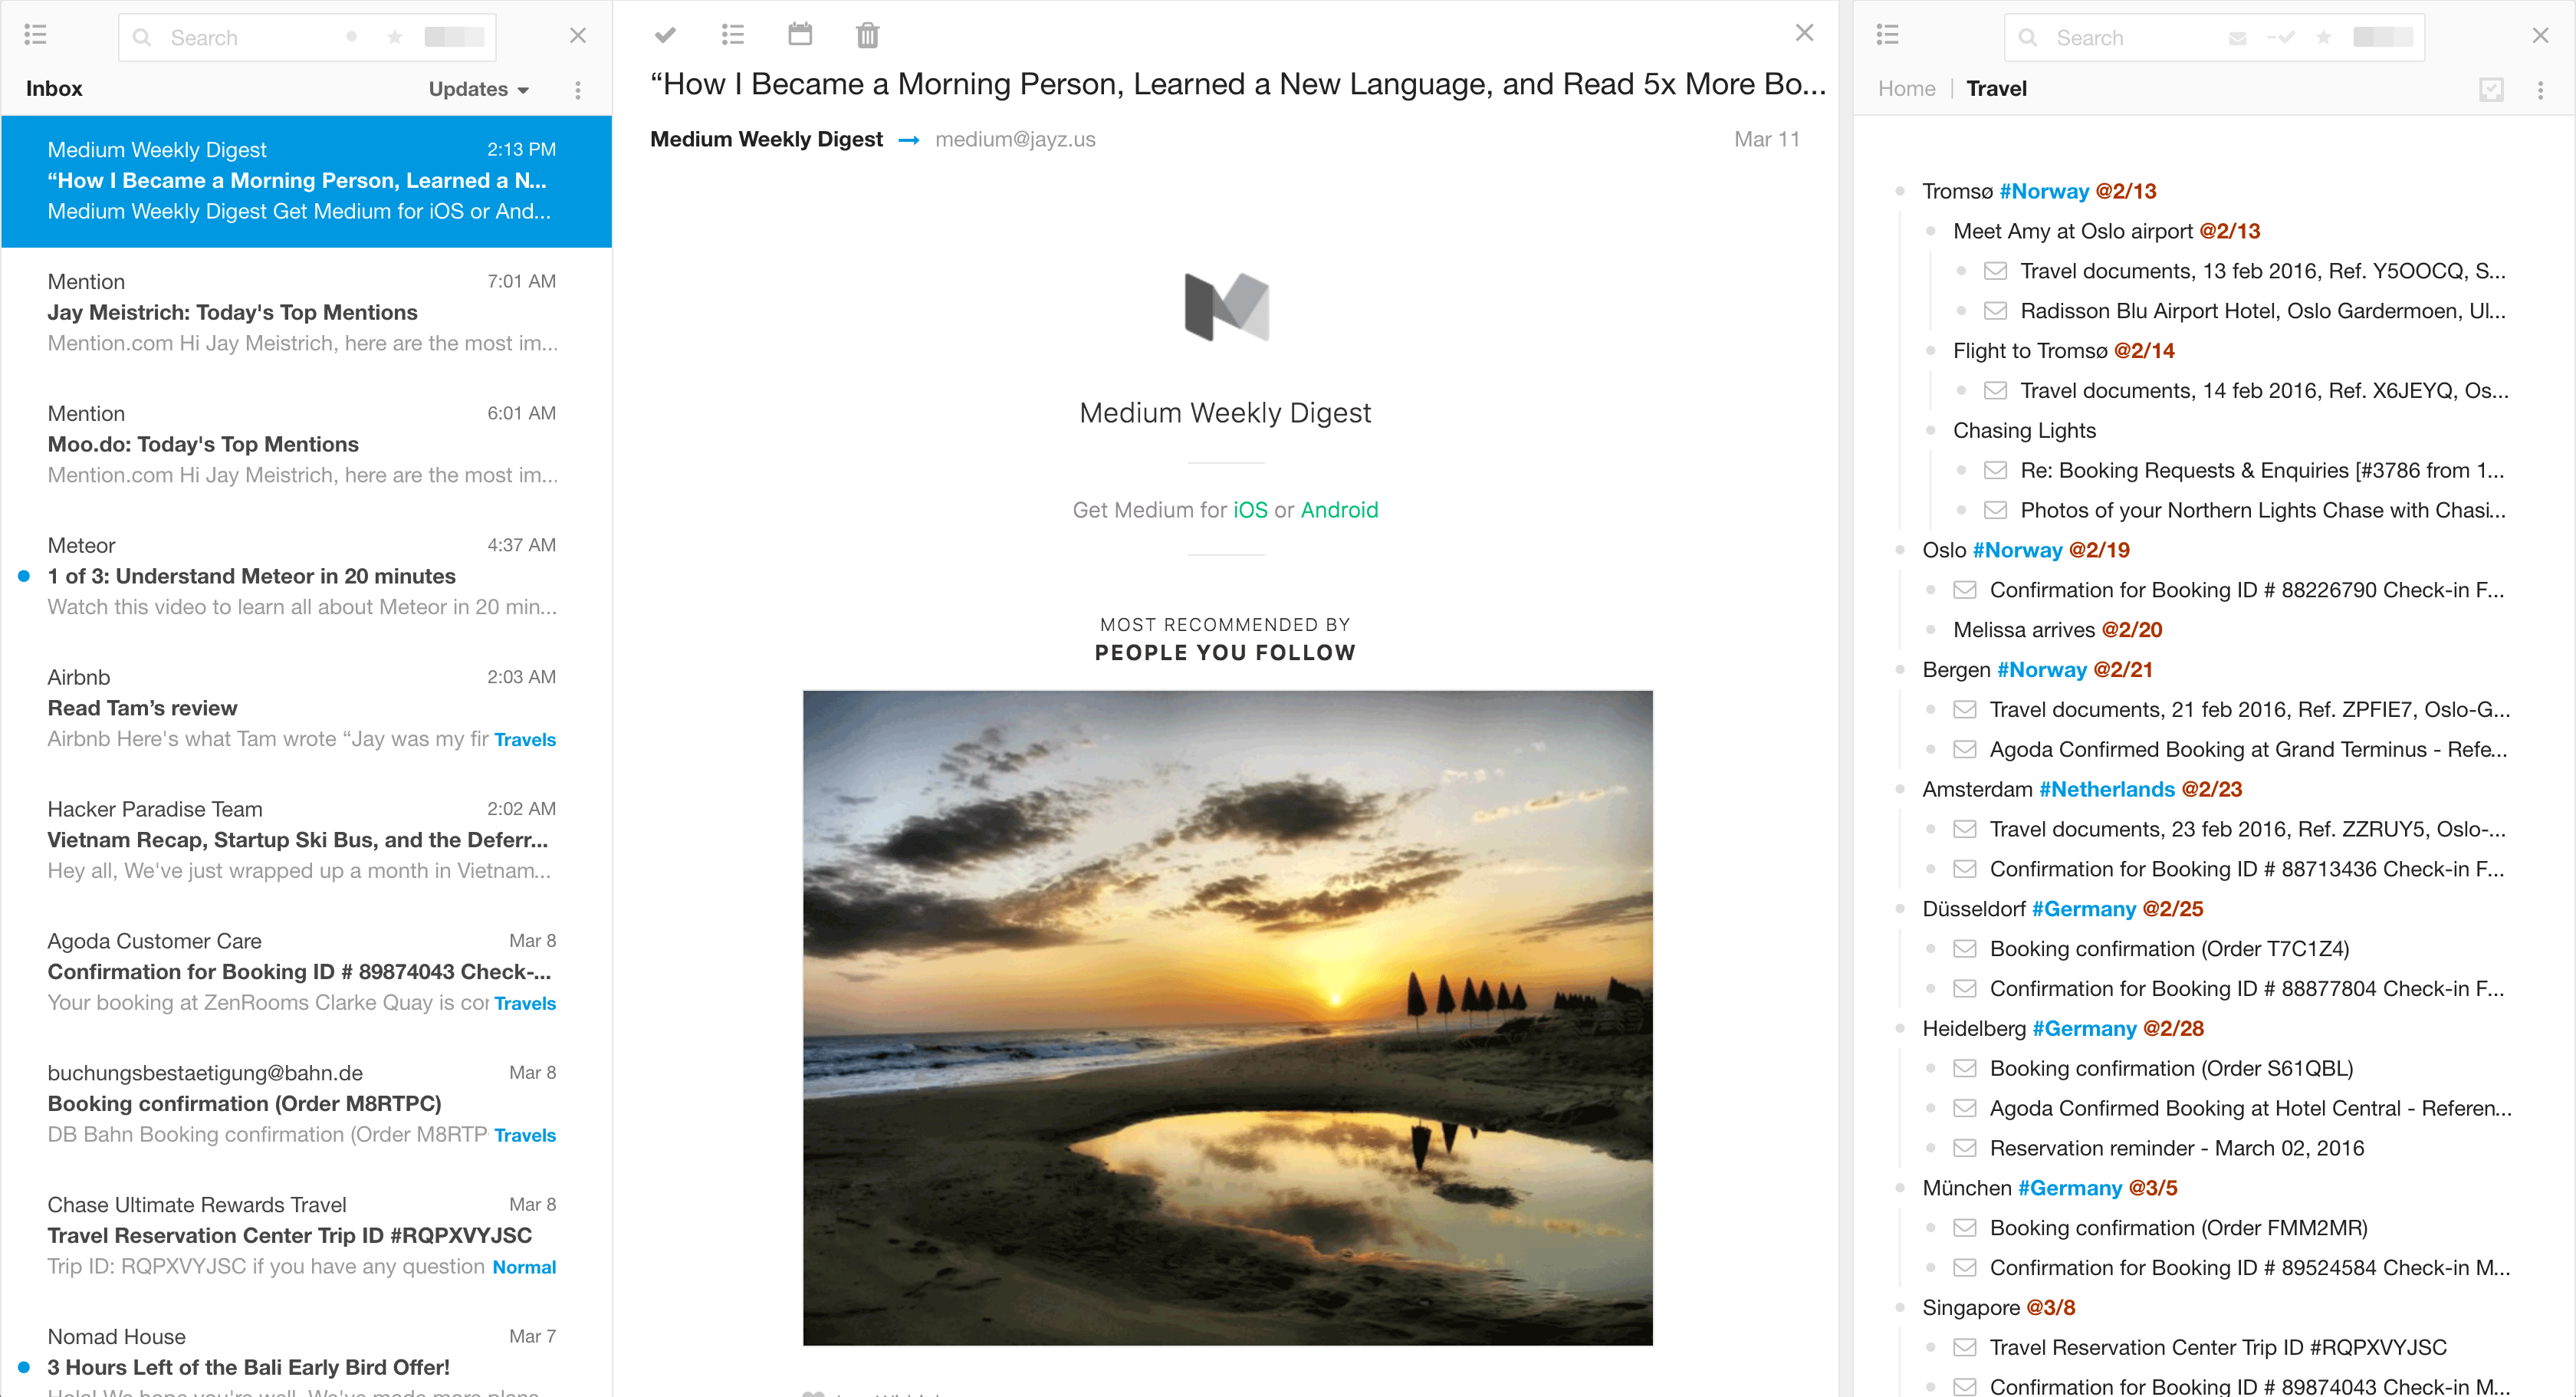Click the magnifier icon in Travel search

click(x=2027, y=37)
